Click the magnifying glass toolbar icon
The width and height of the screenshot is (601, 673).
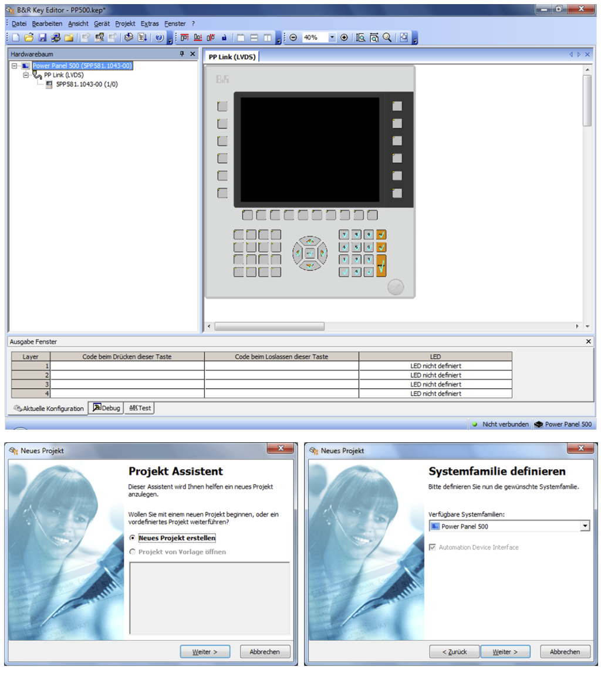tap(387, 38)
